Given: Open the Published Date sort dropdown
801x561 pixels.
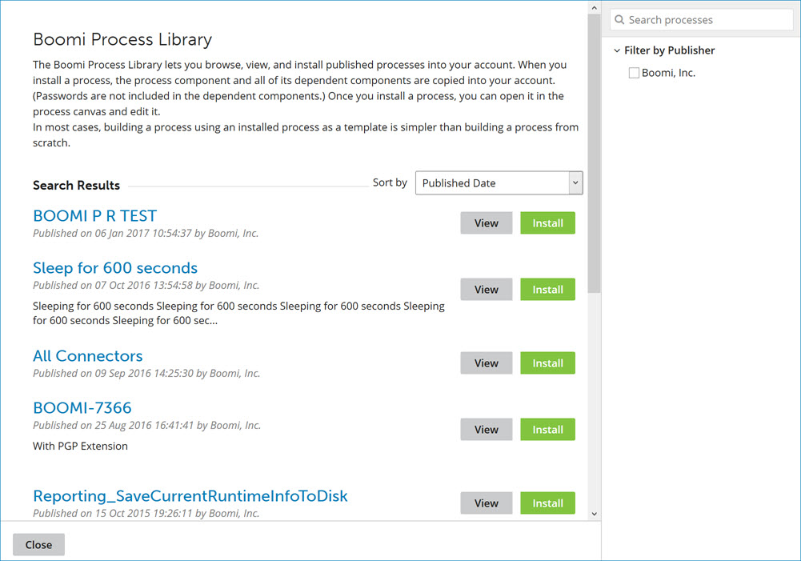Looking at the screenshot, I should click(499, 182).
